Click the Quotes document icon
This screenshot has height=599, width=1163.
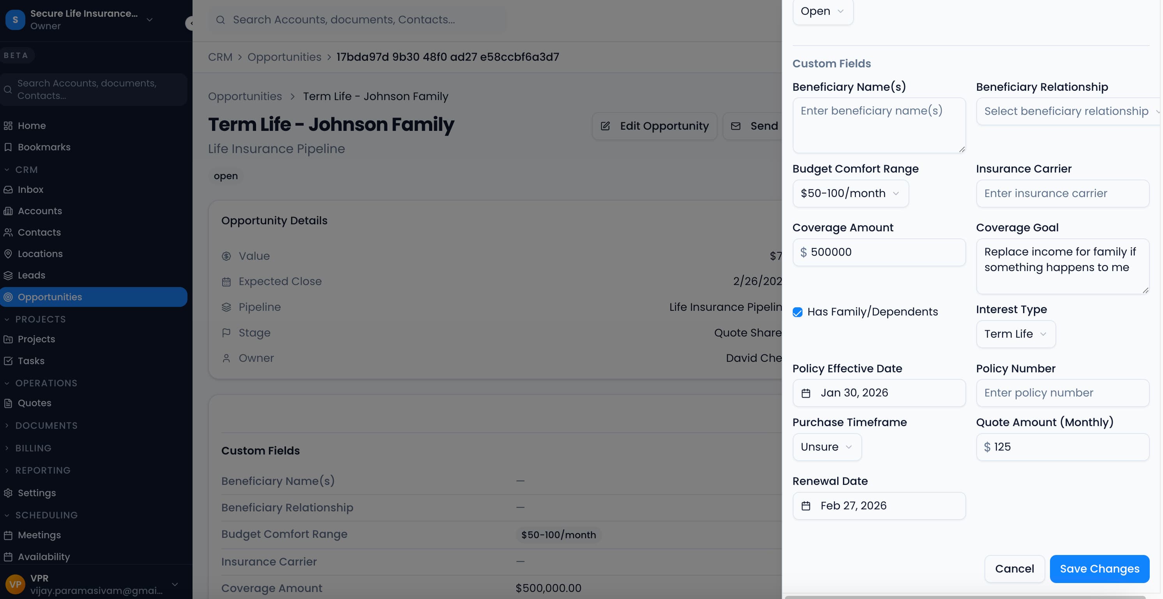[x=9, y=403]
